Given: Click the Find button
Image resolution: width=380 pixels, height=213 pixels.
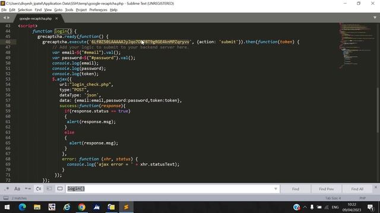Looking at the screenshot, I should [x=296, y=189].
